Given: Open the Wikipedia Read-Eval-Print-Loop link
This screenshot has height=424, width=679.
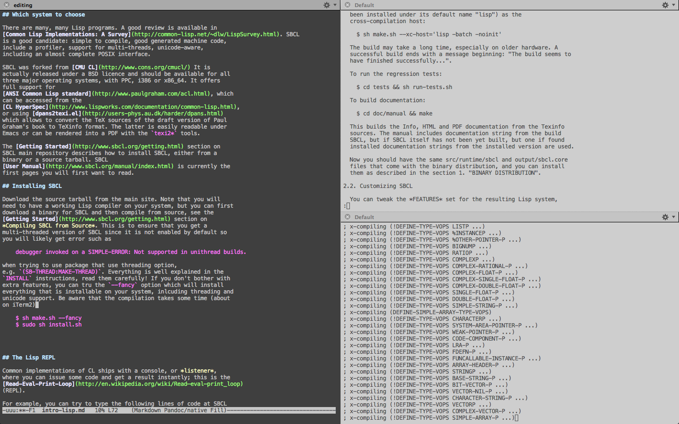Looking at the screenshot, I should click(x=160, y=384).
